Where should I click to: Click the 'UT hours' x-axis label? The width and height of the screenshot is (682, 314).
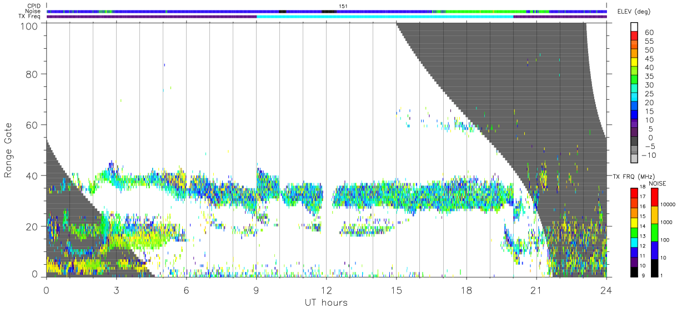click(327, 303)
